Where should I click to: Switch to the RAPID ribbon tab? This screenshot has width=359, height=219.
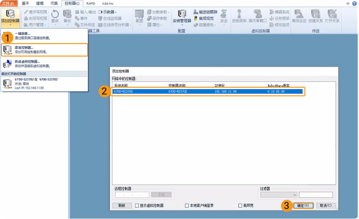[91, 3]
